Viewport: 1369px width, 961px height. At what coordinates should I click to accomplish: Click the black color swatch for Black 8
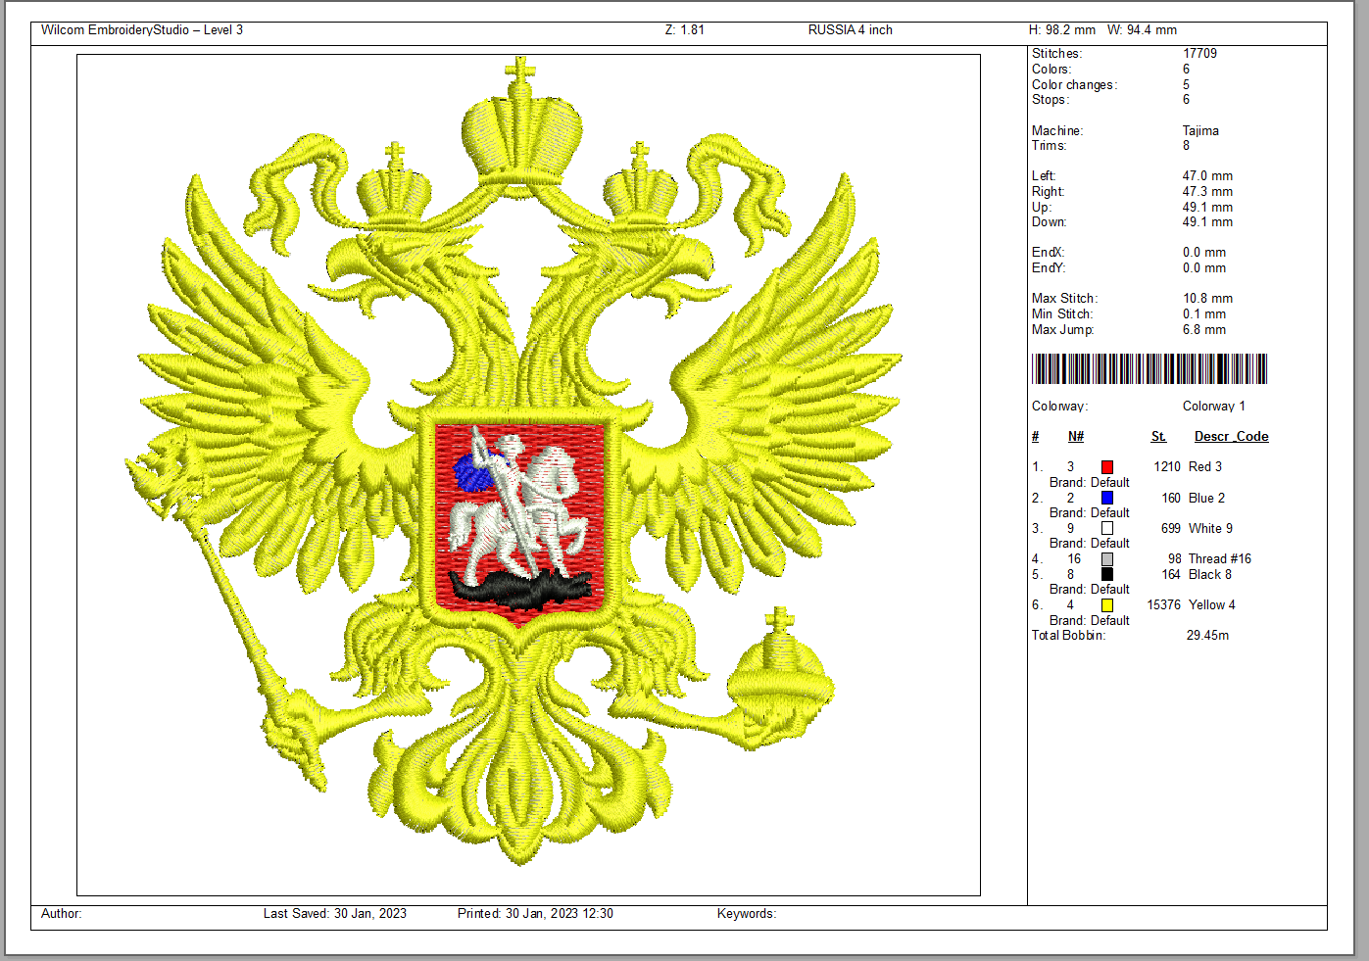tap(1107, 574)
